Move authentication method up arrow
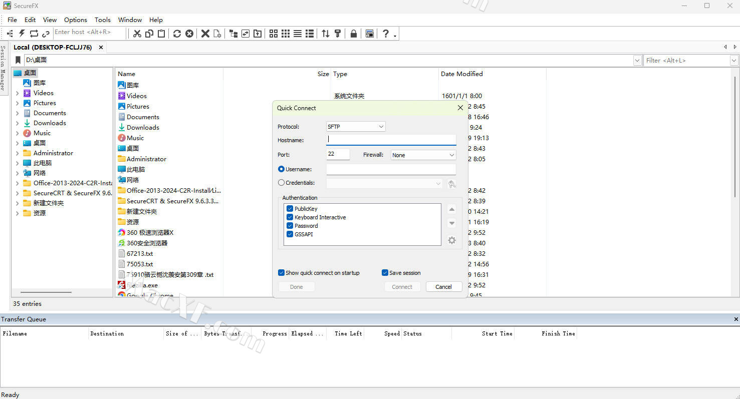Screen dimensions: 740x399 point(452,209)
